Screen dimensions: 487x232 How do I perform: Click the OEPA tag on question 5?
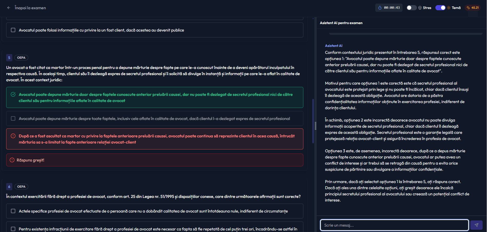pos(21,58)
